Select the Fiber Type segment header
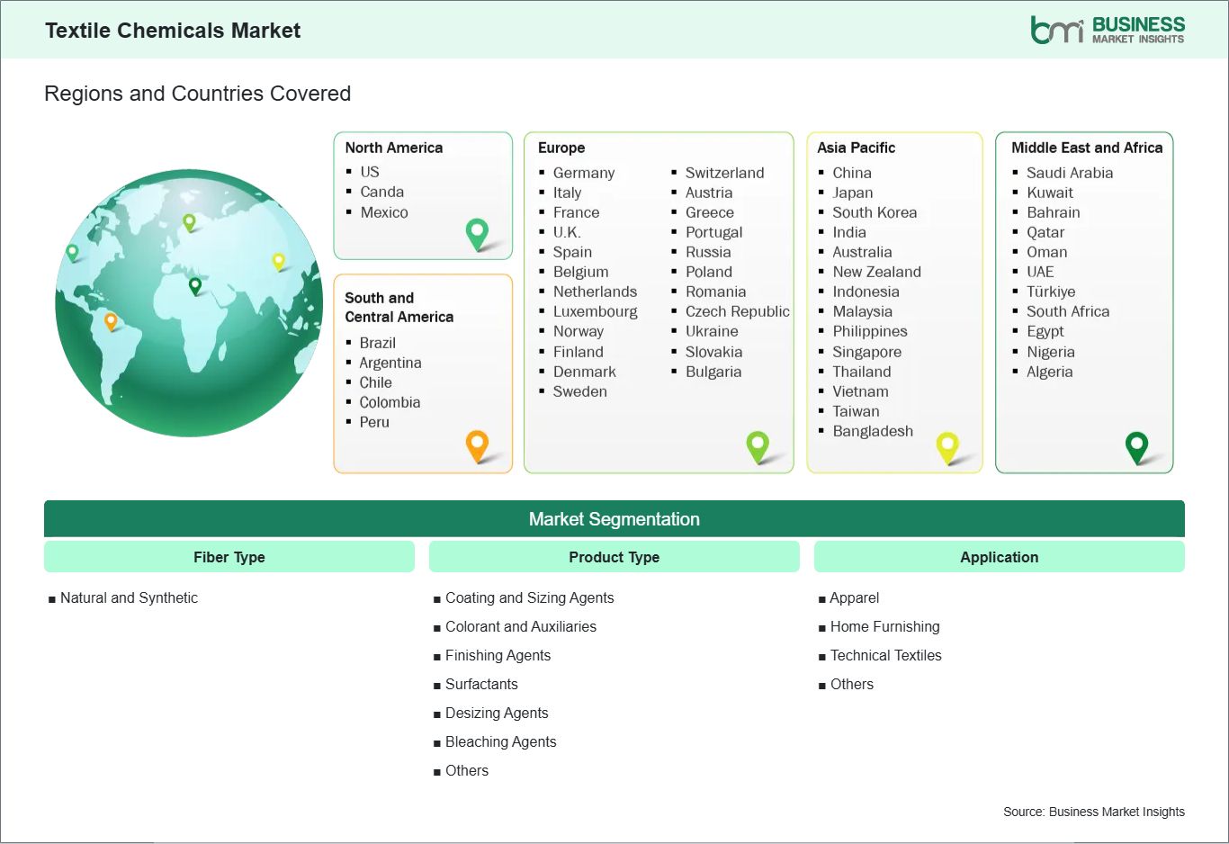 tap(229, 557)
